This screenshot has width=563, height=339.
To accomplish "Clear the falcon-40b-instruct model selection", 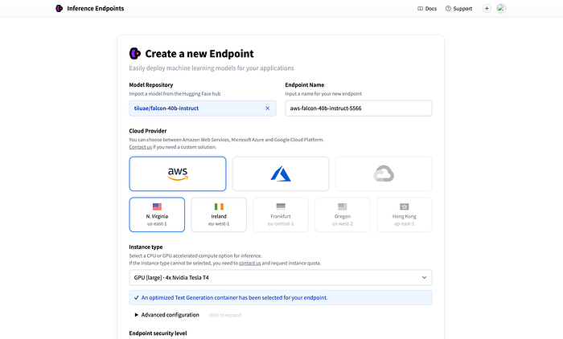I will click(x=268, y=108).
